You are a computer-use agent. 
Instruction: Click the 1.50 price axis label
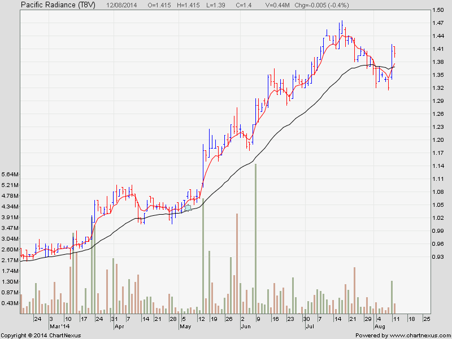point(438,10)
